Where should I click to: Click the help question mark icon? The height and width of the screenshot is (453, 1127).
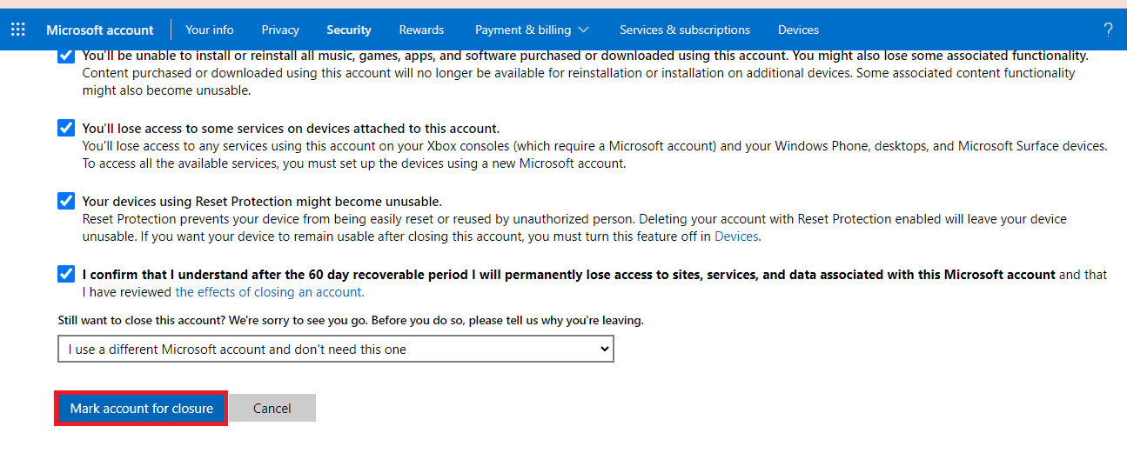pyautogui.click(x=1108, y=30)
